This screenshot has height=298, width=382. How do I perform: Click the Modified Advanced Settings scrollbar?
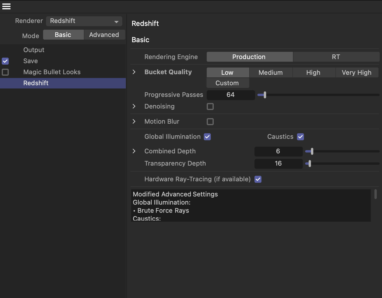pyautogui.click(x=376, y=194)
